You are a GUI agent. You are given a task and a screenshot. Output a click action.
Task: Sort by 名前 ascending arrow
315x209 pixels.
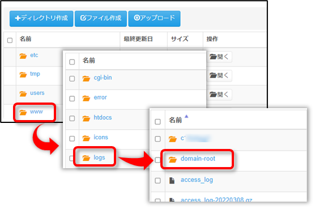[x=186, y=116]
